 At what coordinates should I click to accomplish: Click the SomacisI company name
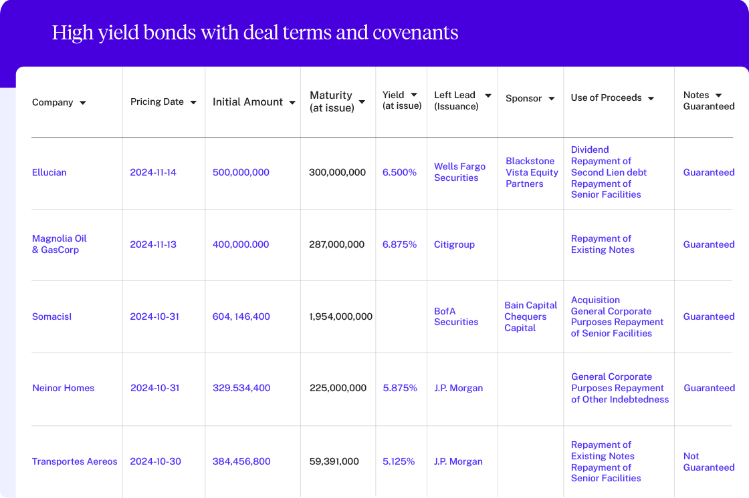click(x=51, y=316)
